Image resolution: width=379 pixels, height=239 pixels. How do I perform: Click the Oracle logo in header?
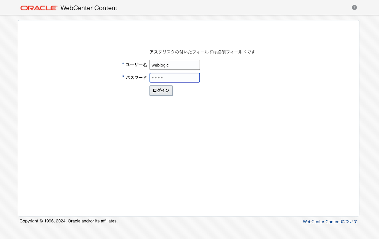(39, 8)
